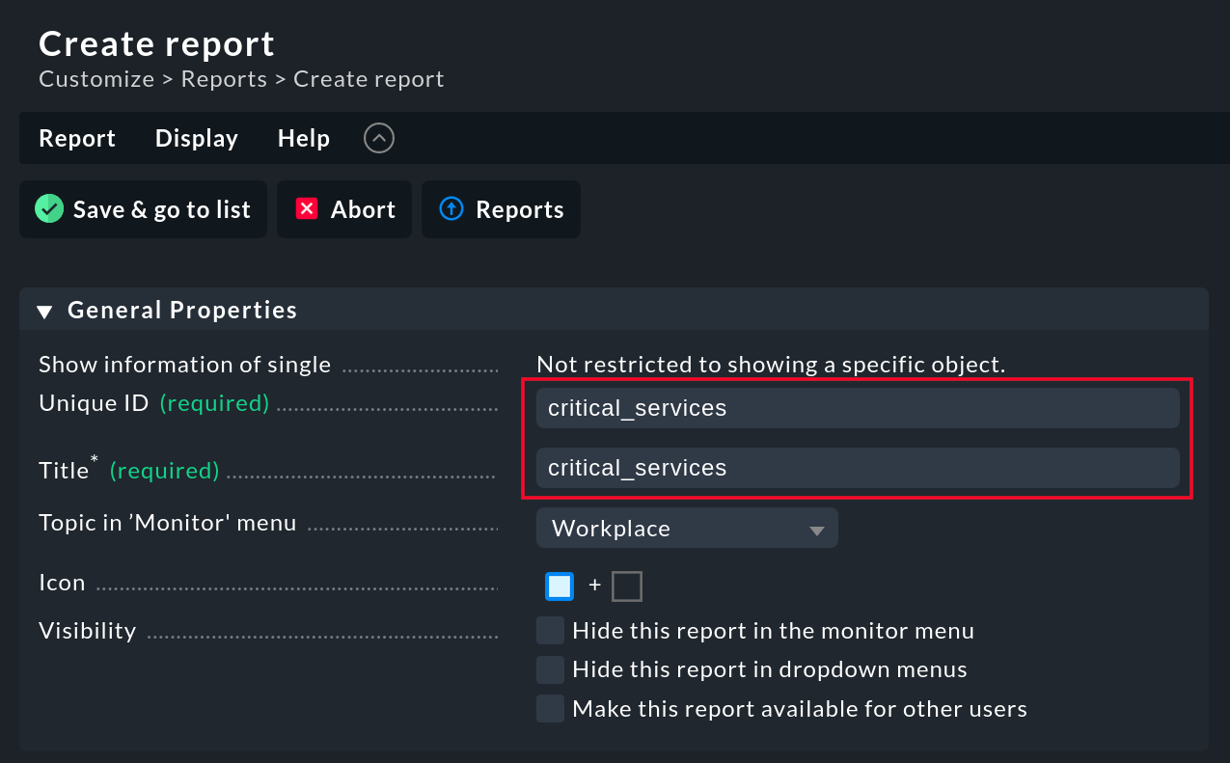Image resolution: width=1230 pixels, height=763 pixels.
Task: Open the Workplace topic dropdown
Action: tap(687, 529)
